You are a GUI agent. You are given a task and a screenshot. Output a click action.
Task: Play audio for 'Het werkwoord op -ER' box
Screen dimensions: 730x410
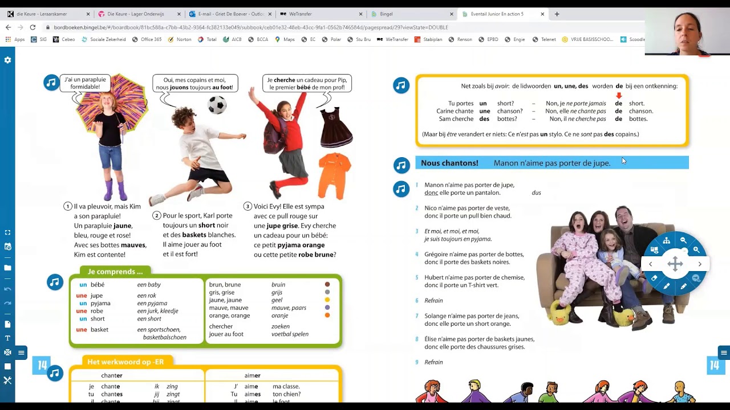[55, 374]
